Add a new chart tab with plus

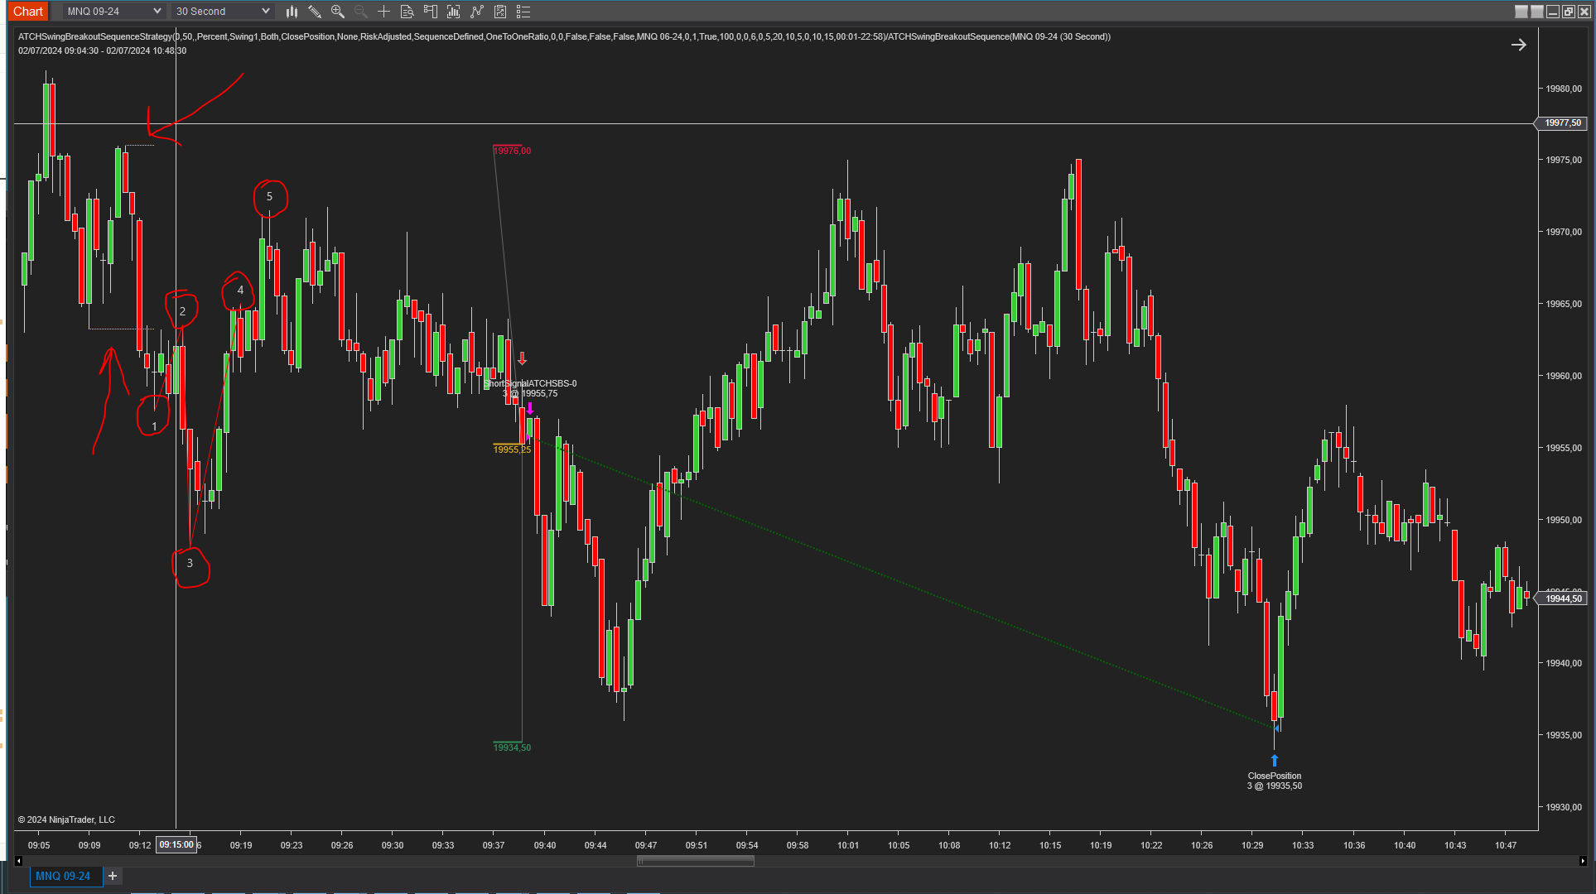point(113,876)
